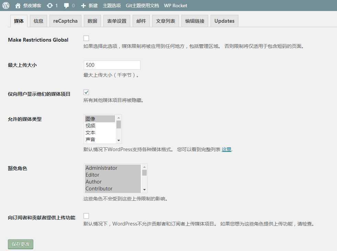
Task: Select 文本 in allowed media types
Action: pyautogui.click(x=100, y=133)
